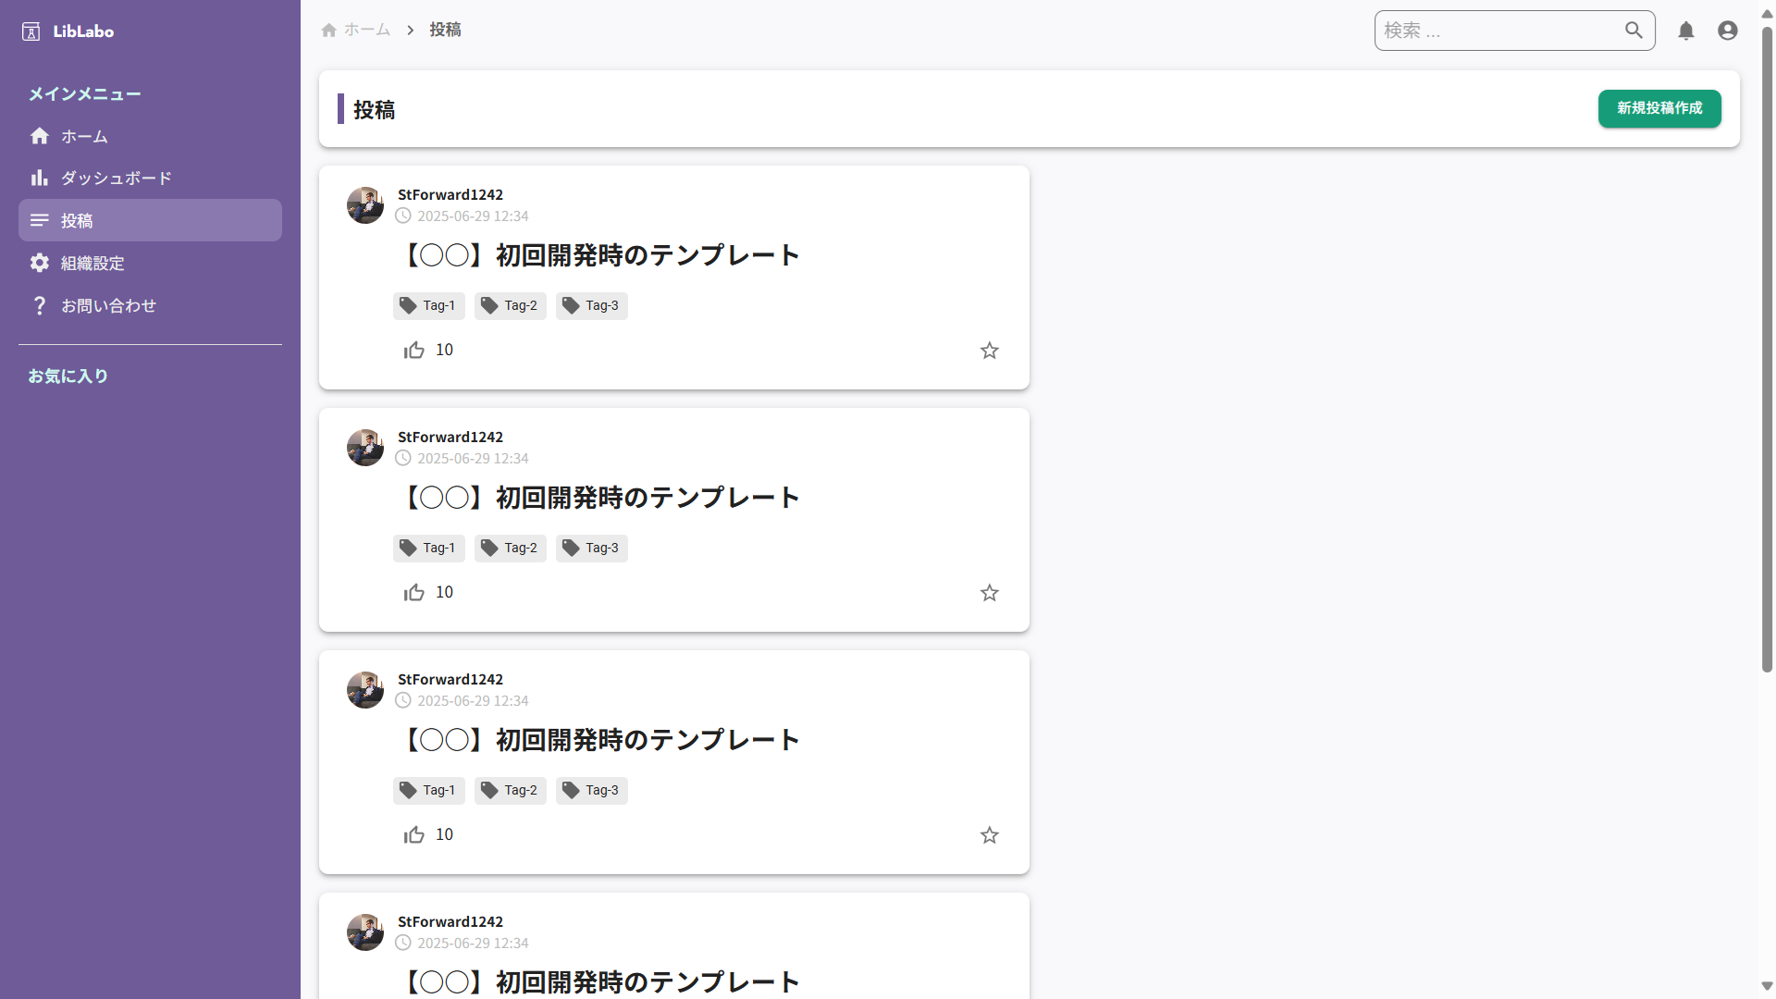The width and height of the screenshot is (1776, 999).
Task: Click home icon in the breadcrumb
Action: pyautogui.click(x=328, y=31)
